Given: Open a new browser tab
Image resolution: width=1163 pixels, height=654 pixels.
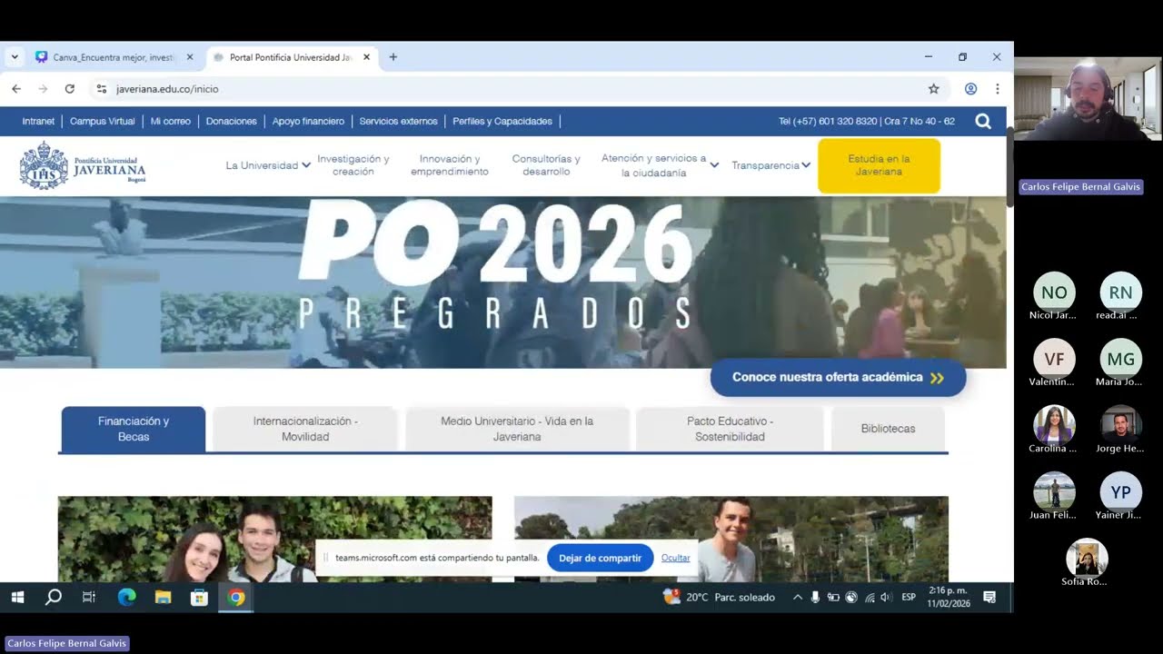Looking at the screenshot, I should [393, 57].
